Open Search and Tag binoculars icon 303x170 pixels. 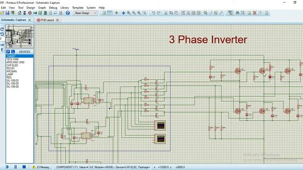point(238,13)
